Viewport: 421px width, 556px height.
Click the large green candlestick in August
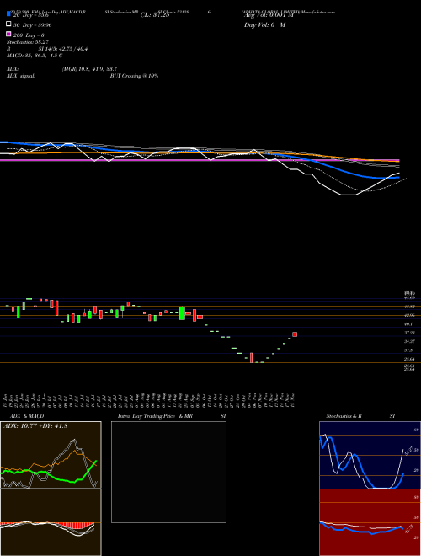[x=182, y=313]
